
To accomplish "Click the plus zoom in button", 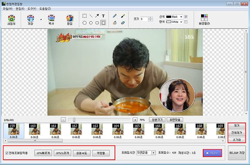I will point(135,120).
